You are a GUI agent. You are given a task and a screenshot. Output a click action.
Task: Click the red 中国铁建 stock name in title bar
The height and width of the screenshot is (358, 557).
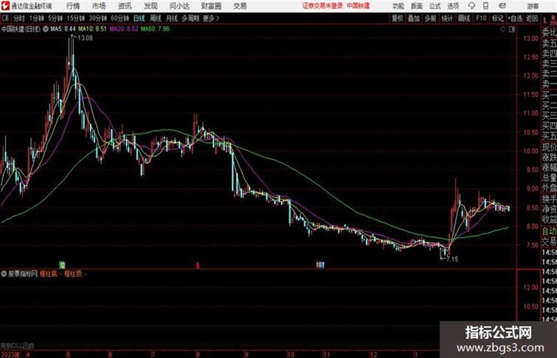point(358,6)
